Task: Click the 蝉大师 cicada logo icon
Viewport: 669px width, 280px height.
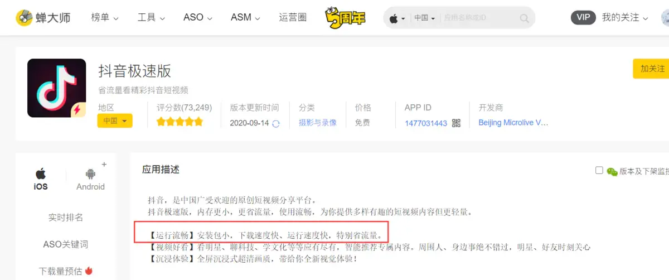Action: (x=24, y=18)
